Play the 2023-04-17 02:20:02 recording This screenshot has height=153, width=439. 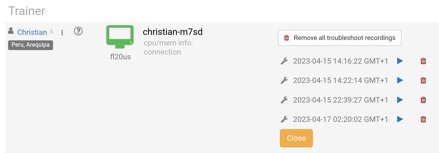400,119
